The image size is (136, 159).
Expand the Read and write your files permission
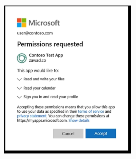[x=19, y=79]
